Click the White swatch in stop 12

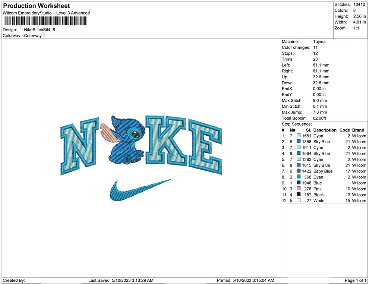[299, 200]
